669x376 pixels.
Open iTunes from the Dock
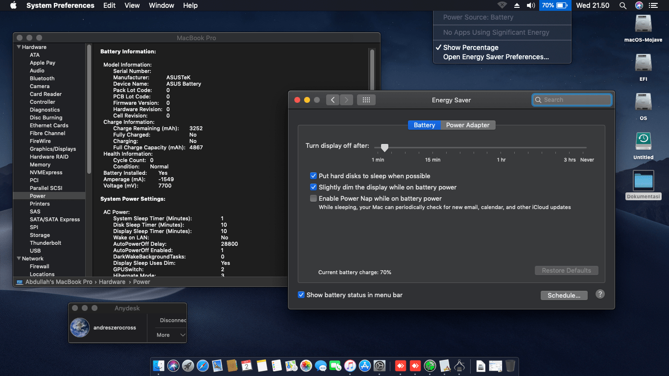pyautogui.click(x=350, y=366)
